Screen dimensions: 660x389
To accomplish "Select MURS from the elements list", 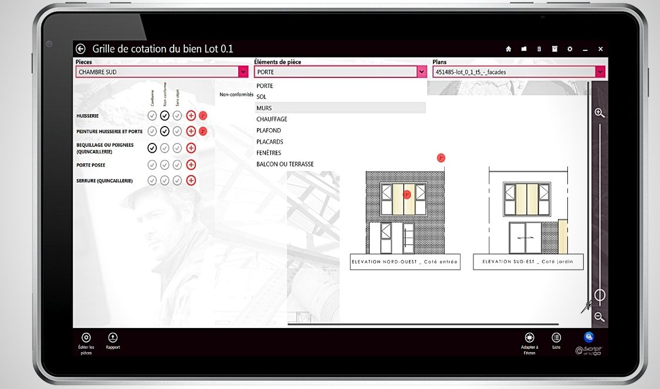I will point(264,108).
